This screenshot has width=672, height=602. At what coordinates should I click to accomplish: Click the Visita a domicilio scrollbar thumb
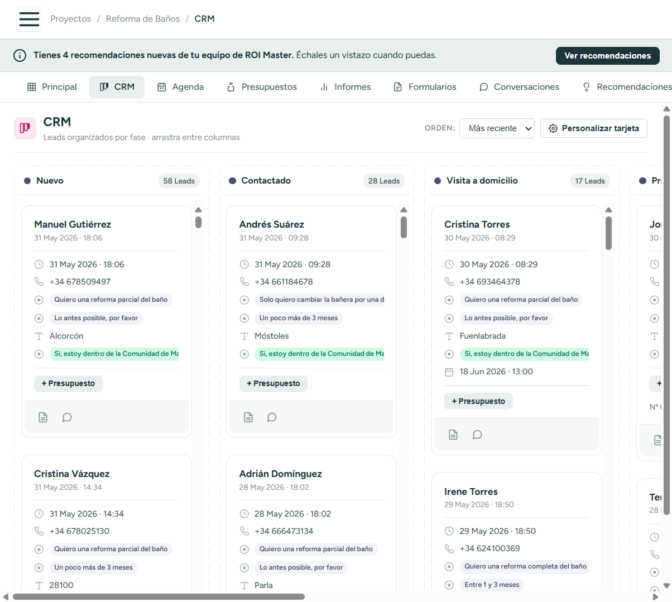(x=609, y=233)
